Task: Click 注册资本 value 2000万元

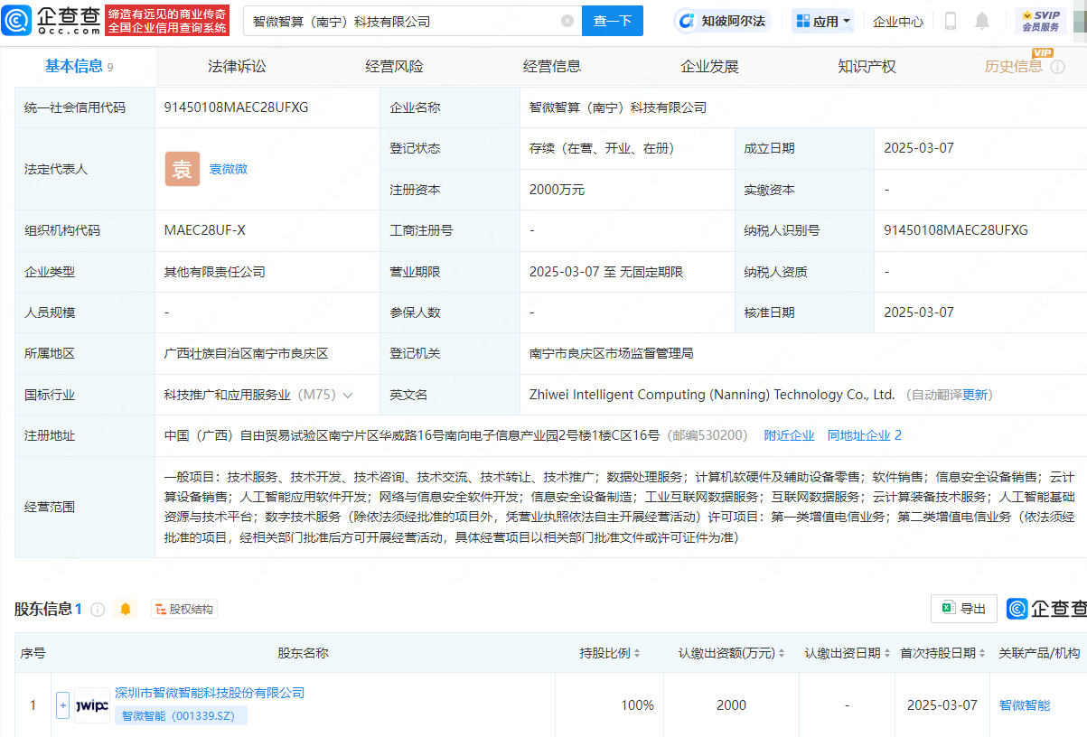Action: [x=558, y=190]
